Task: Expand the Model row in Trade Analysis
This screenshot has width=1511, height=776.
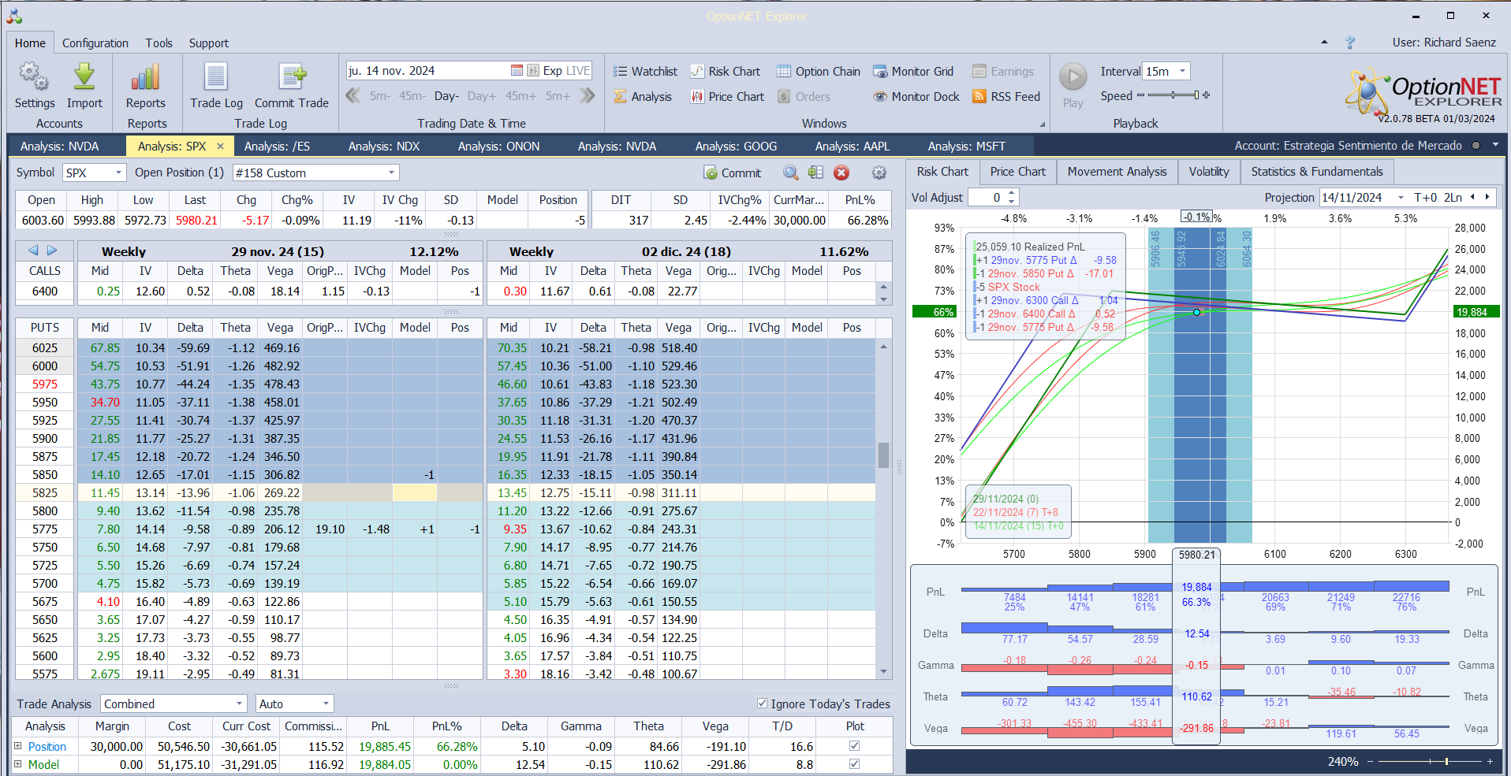Action: 18,764
